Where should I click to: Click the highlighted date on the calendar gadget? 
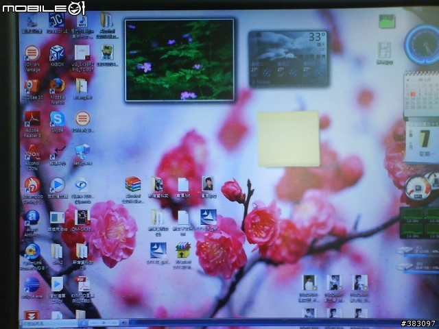pyautogui.click(x=413, y=95)
